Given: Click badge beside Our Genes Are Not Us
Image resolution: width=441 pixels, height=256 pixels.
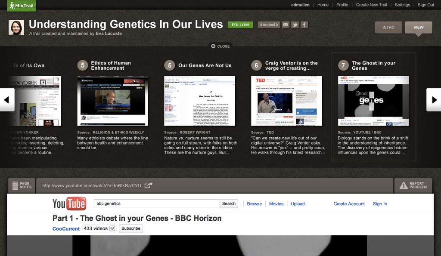Looking at the screenshot, I should tap(169, 65).
